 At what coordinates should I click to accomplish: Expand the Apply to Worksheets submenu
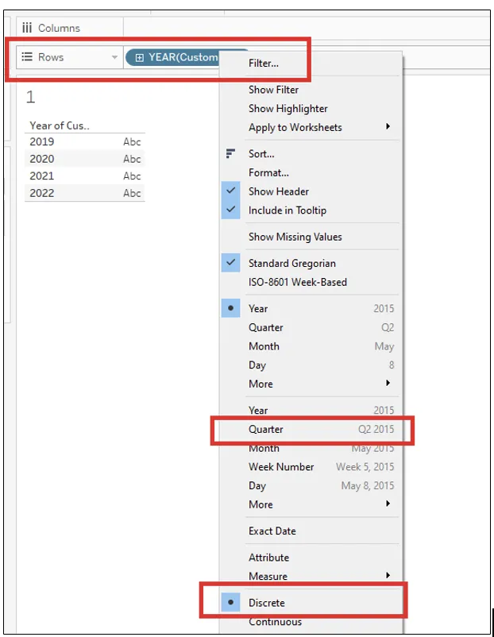pyautogui.click(x=388, y=127)
